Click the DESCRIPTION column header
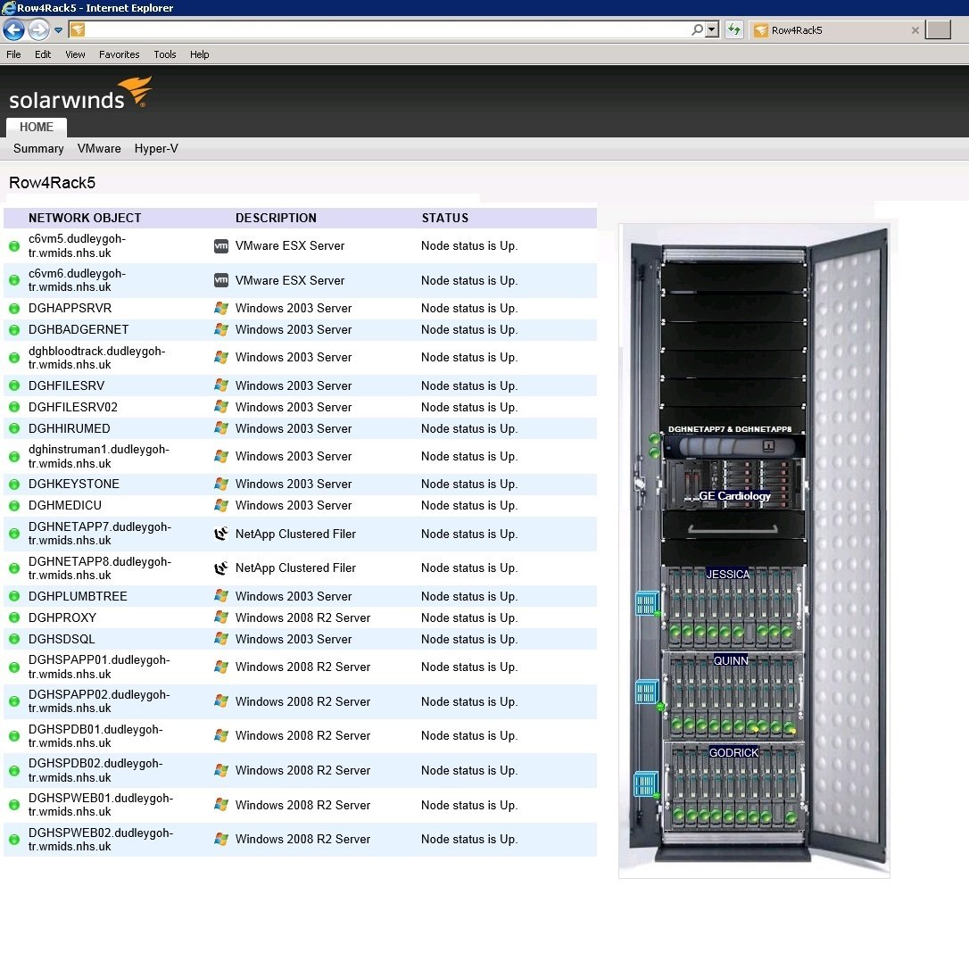Viewport: 969px width, 953px height. 276,218
